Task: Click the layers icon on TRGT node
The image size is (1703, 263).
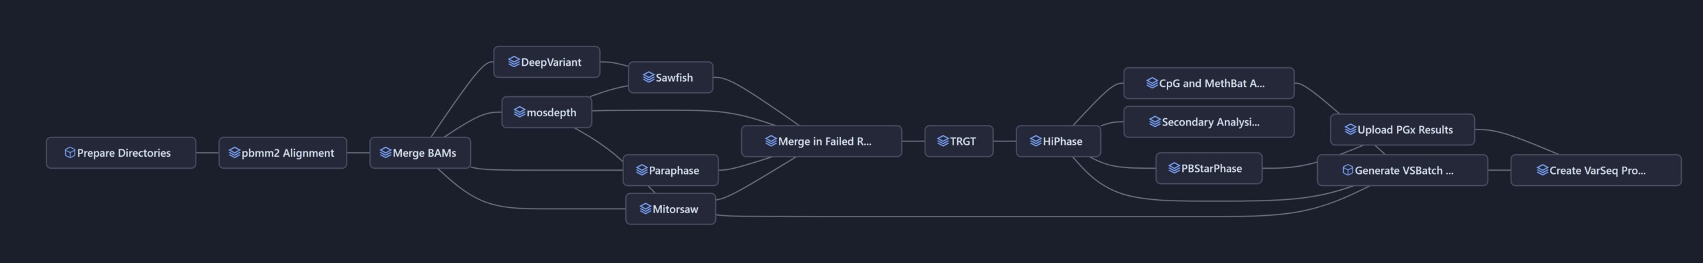Action: coord(943,141)
